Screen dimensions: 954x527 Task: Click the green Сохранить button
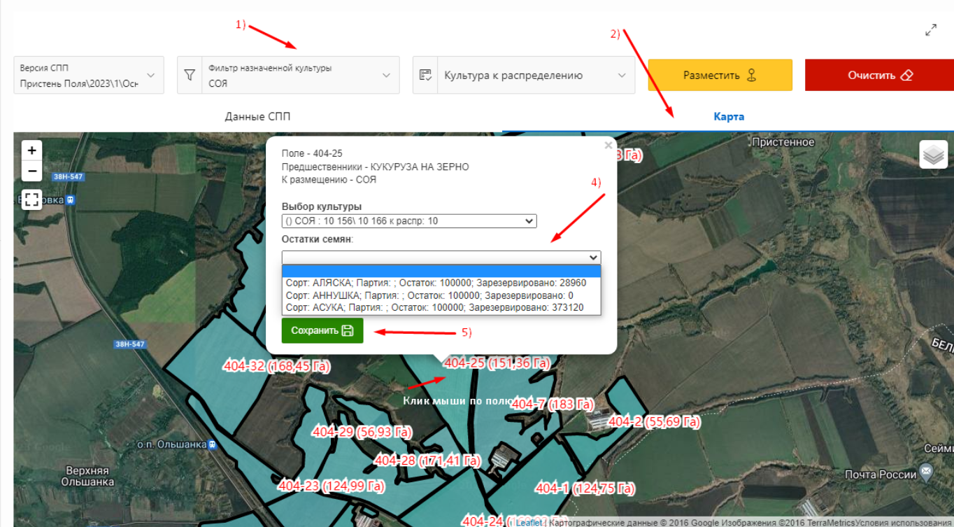(322, 330)
